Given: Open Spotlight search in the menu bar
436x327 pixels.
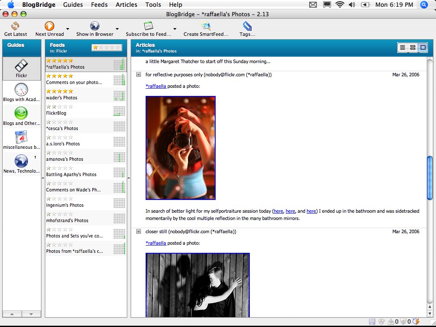Looking at the screenshot, I should point(424,5).
